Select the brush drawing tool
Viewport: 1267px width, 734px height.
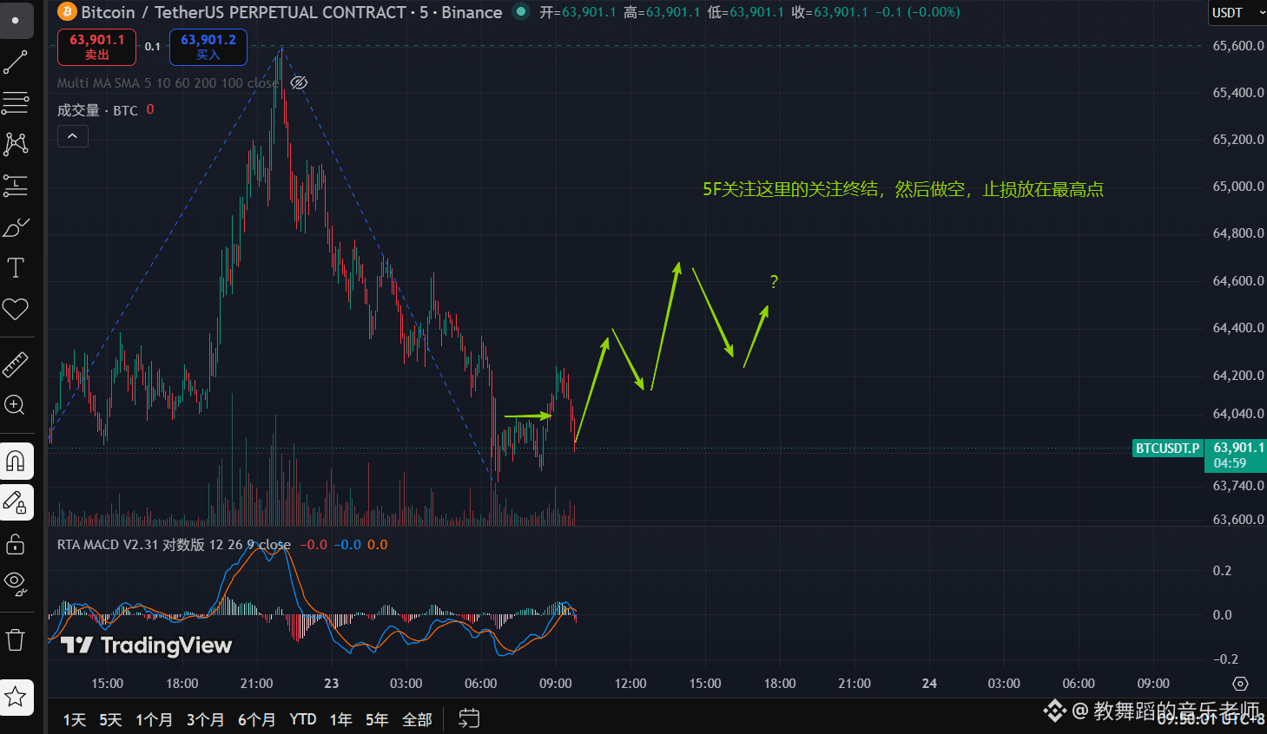pos(16,227)
